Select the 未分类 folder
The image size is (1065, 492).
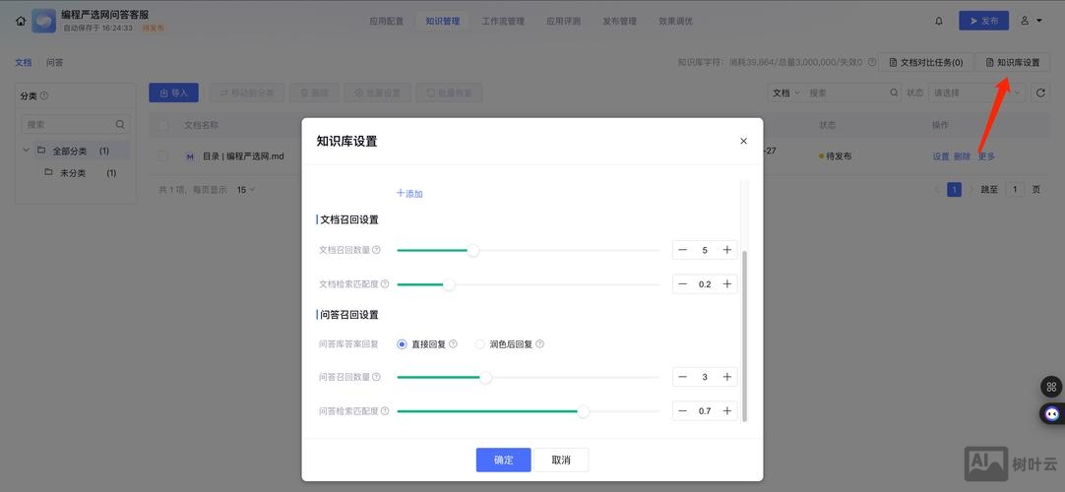(x=75, y=173)
